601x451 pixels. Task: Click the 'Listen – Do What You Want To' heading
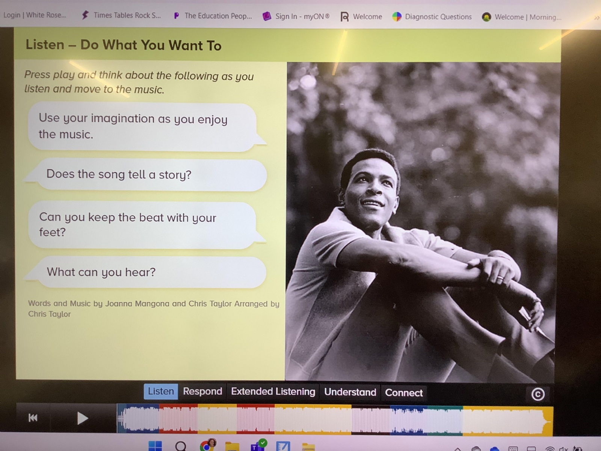[124, 45]
